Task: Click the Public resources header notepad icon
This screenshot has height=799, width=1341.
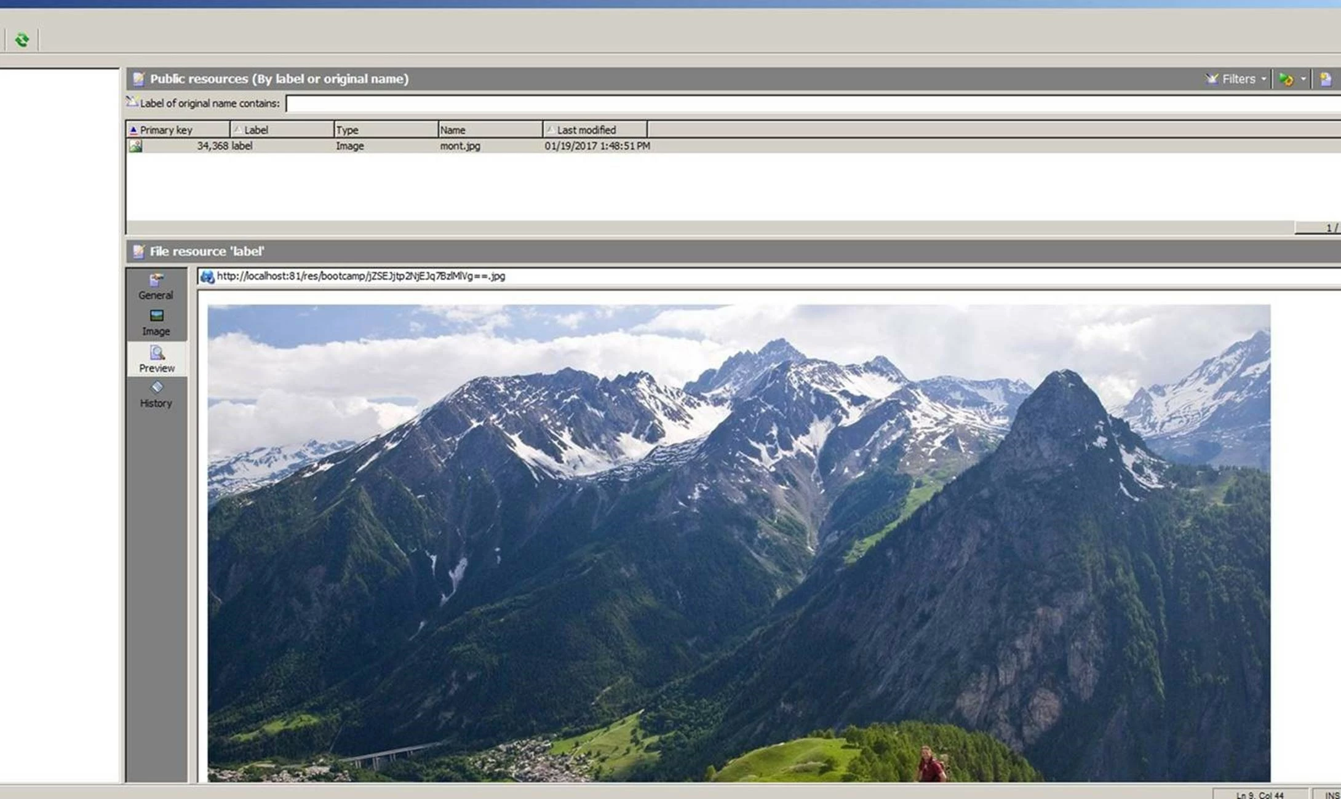Action: coord(138,79)
